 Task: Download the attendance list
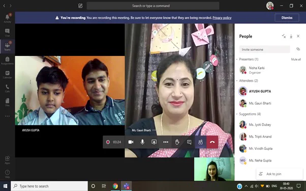tap(291, 36)
